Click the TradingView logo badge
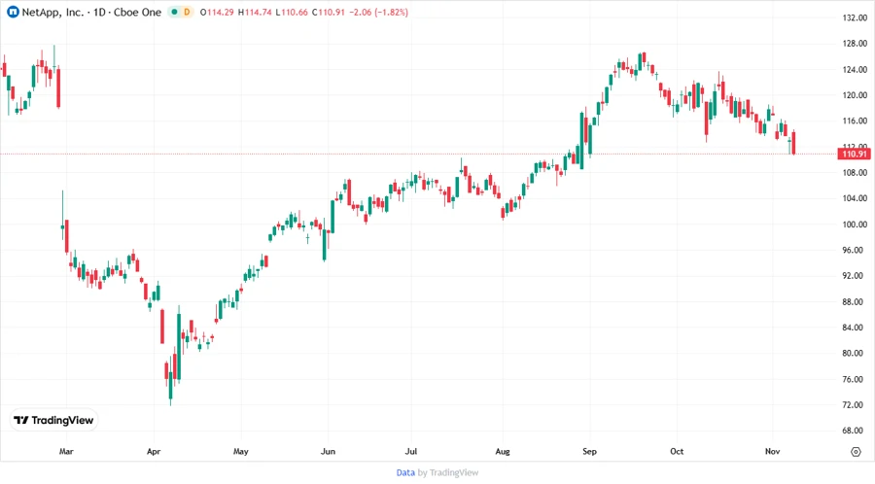The width and height of the screenshot is (875, 484). coord(53,421)
